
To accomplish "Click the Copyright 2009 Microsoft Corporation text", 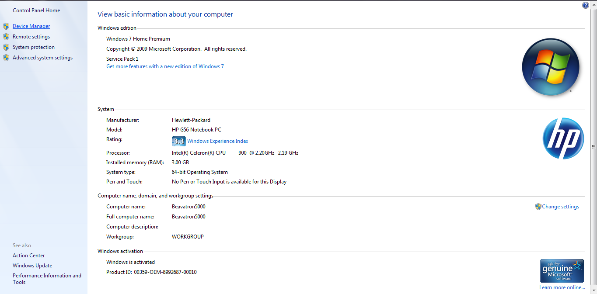I will click(x=176, y=49).
